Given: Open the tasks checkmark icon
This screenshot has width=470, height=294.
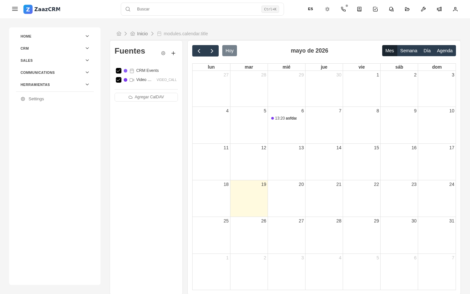Looking at the screenshot, I should pyautogui.click(x=375, y=9).
